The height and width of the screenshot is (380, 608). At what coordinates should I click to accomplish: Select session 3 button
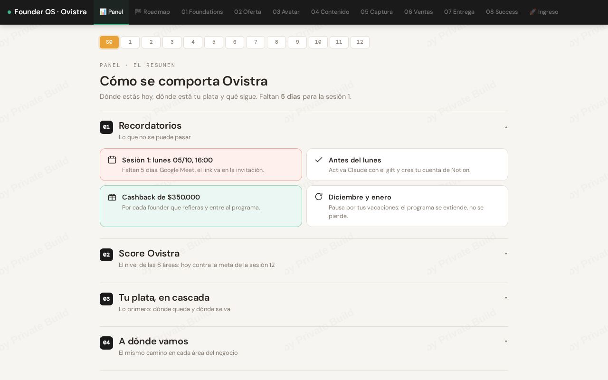172,42
